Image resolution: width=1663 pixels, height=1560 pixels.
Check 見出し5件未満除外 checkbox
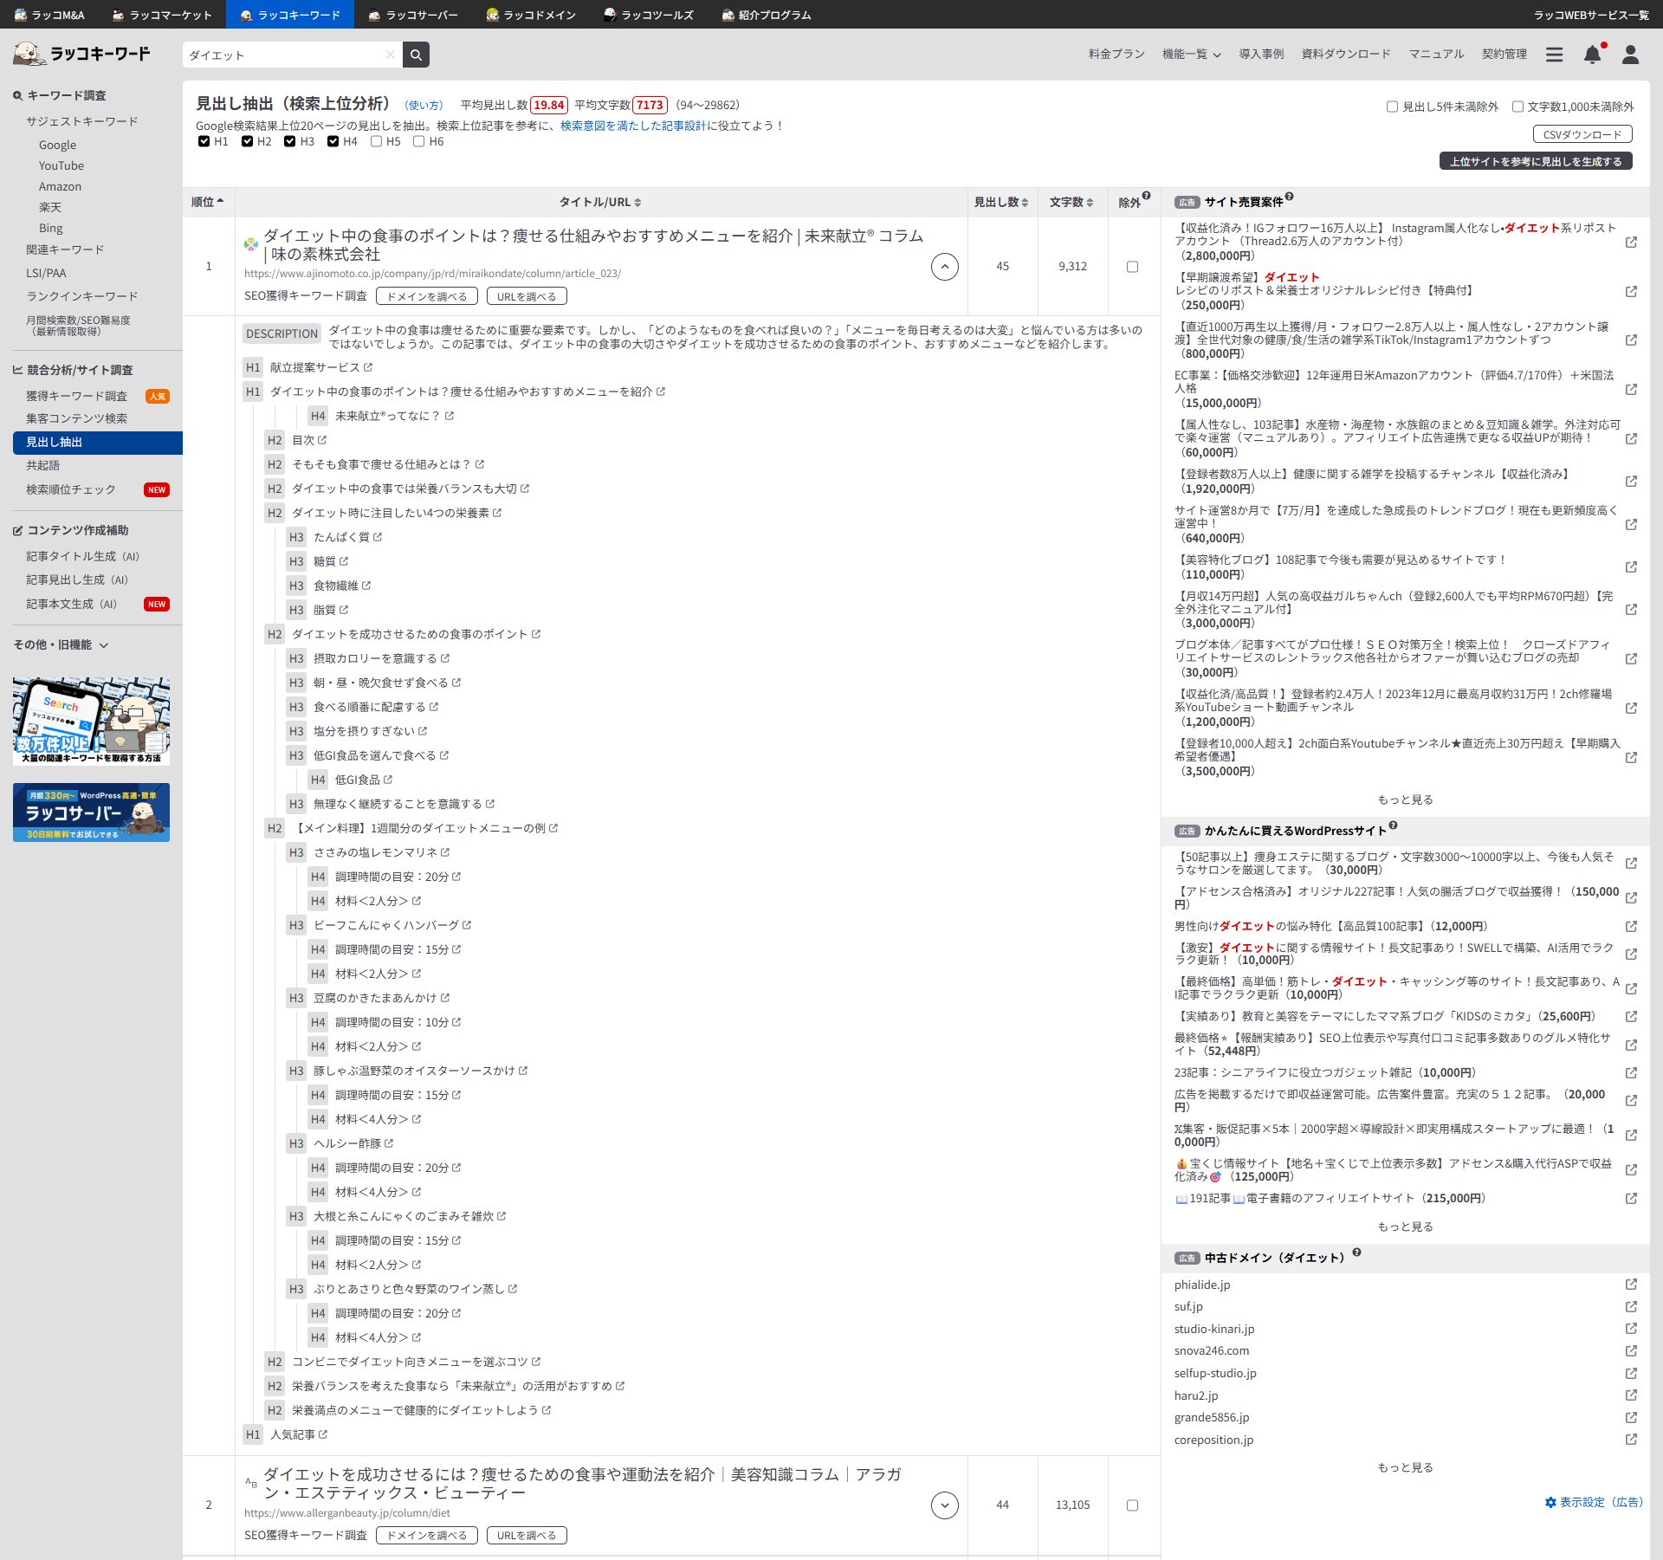pos(1392,107)
